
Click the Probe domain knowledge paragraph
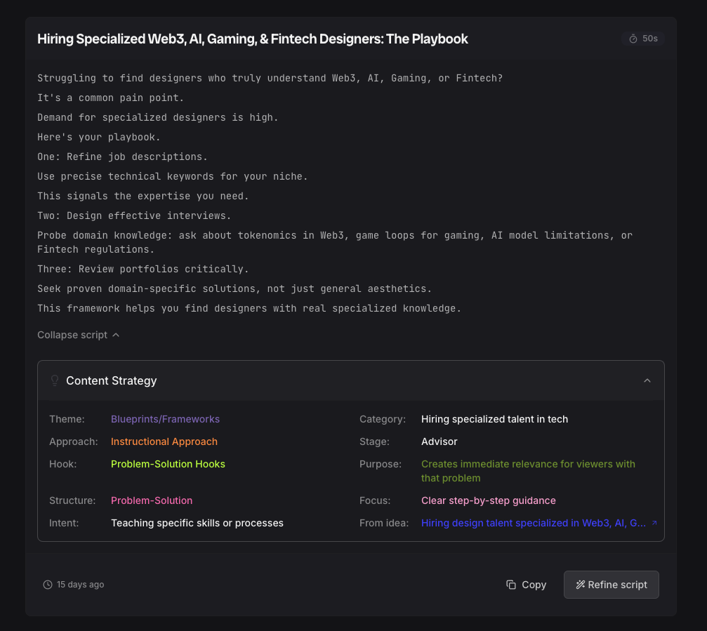click(x=335, y=242)
